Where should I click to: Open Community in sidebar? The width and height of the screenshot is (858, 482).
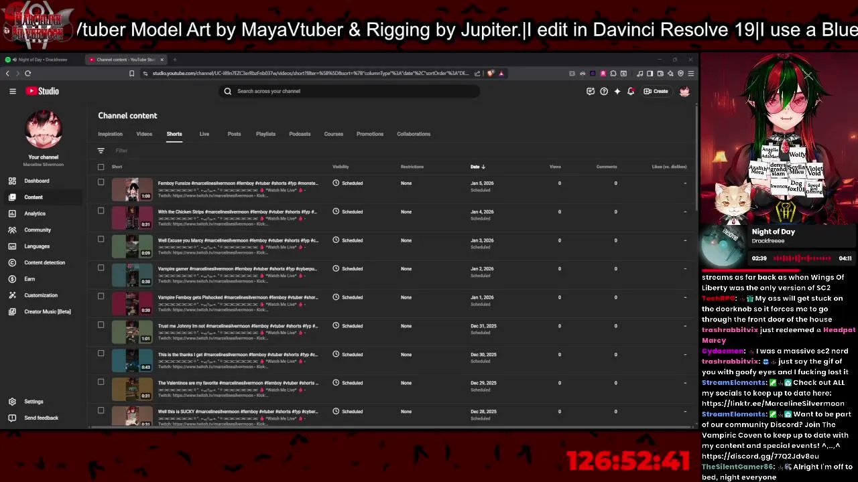click(38, 230)
